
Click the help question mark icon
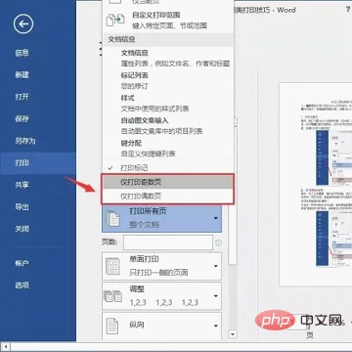click(347, 10)
